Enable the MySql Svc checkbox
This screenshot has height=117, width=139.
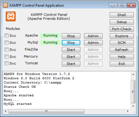click(x=6, y=43)
